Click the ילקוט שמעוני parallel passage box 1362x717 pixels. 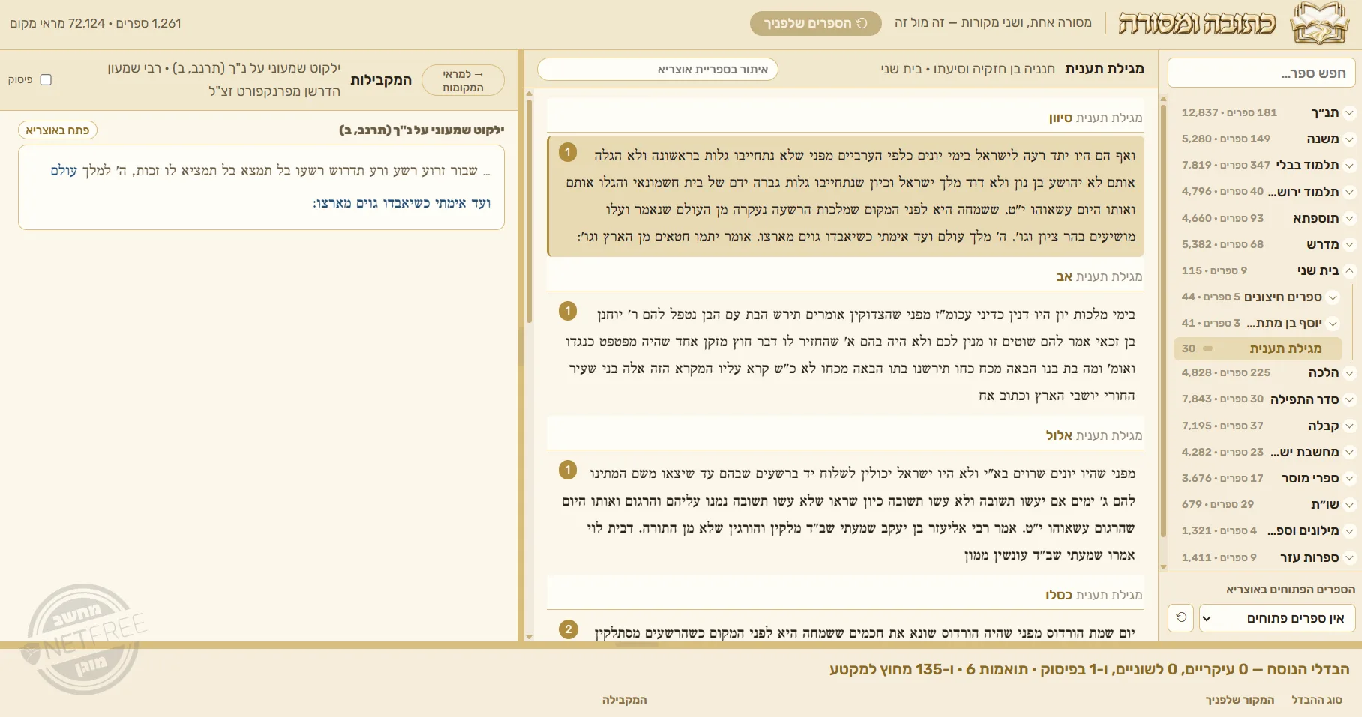[x=261, y=187]
